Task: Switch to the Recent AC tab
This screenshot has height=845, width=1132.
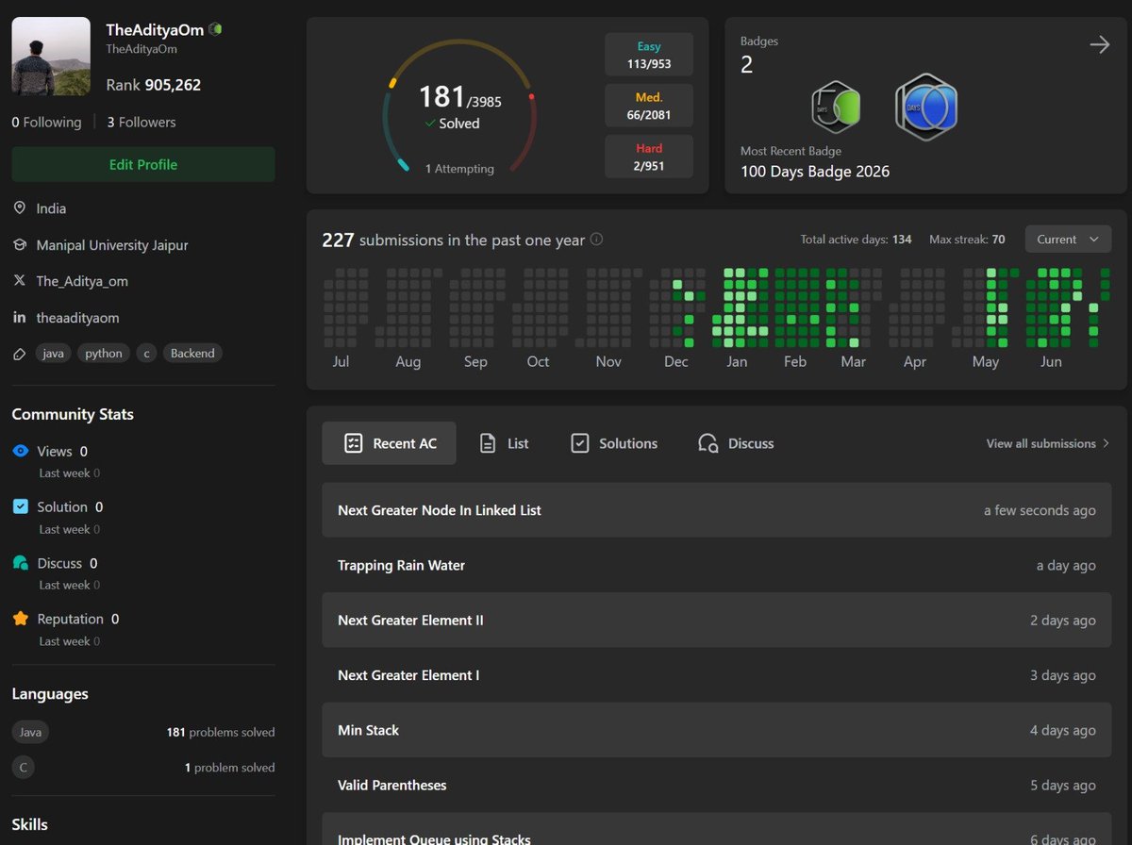Action: click(x=389, y=443)
